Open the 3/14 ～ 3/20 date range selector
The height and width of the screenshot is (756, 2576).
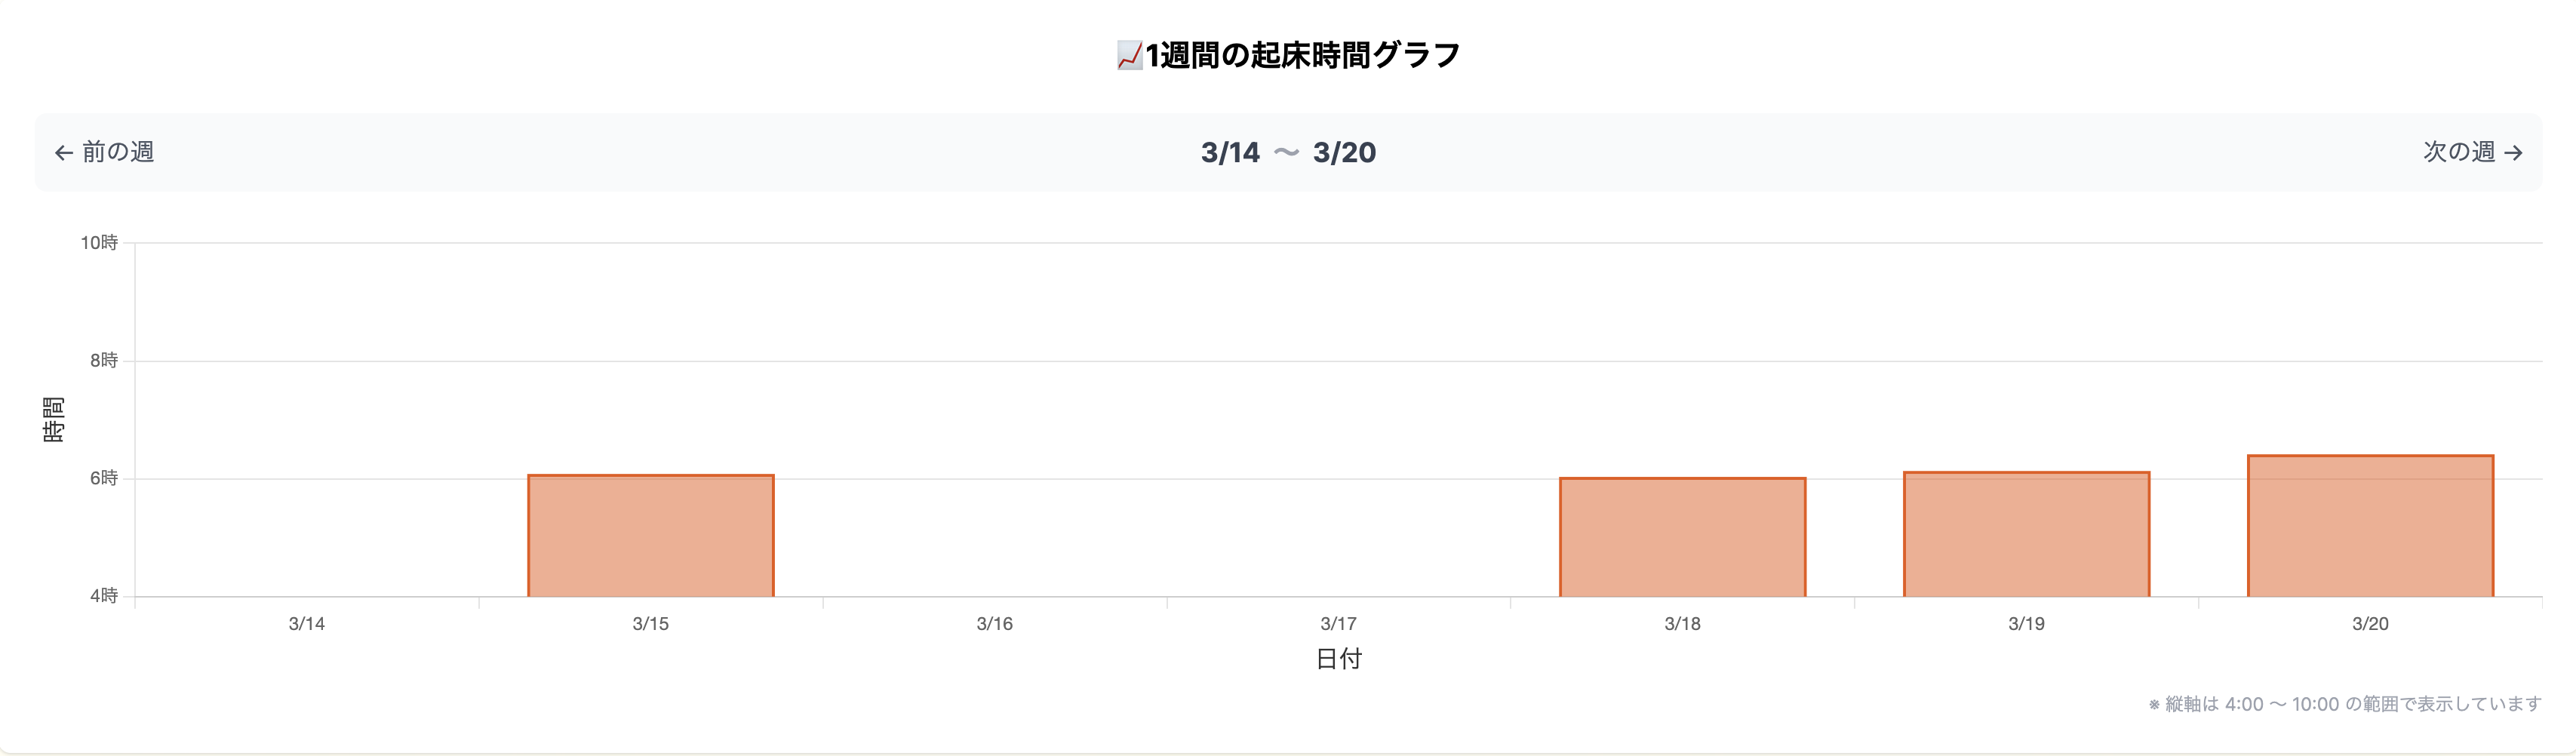coord(1287,153)
